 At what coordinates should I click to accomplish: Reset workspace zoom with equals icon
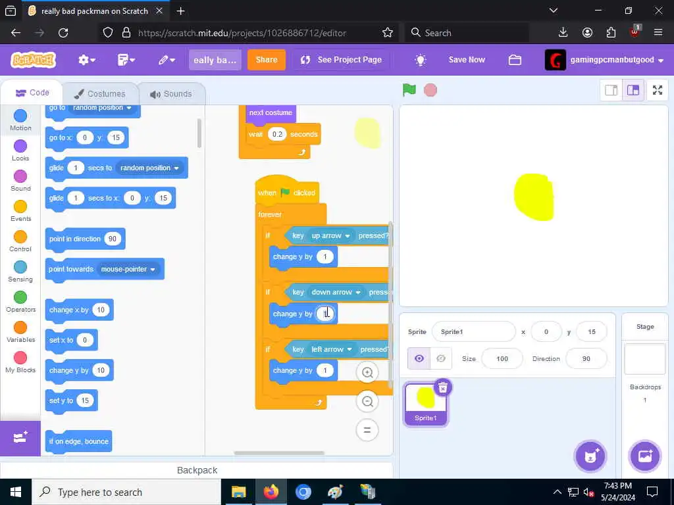pyautogui.click(x=367, y=430)
